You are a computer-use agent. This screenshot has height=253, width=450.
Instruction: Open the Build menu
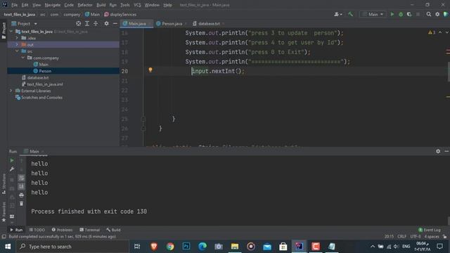pyautogui.click(x=101, y=5)
